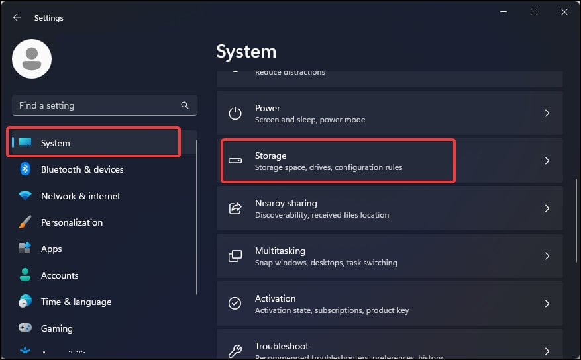Click the main panel vertical scrollbar
The image size is (581, 360).
tap(576, 220)
